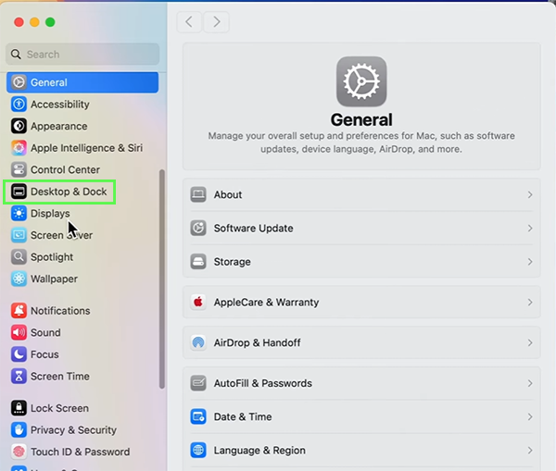The height and width of the screenshot is (471, 556).
Task: Click the Focus moon icon
Action: pyautogui.click(x=19, y=354)
